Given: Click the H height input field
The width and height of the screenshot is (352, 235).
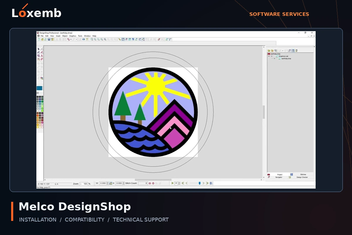Looking at the screenshot, I should click(119, 183).
